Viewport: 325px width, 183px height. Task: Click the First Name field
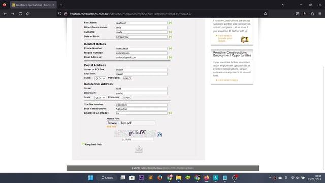[x=141, y=23]
